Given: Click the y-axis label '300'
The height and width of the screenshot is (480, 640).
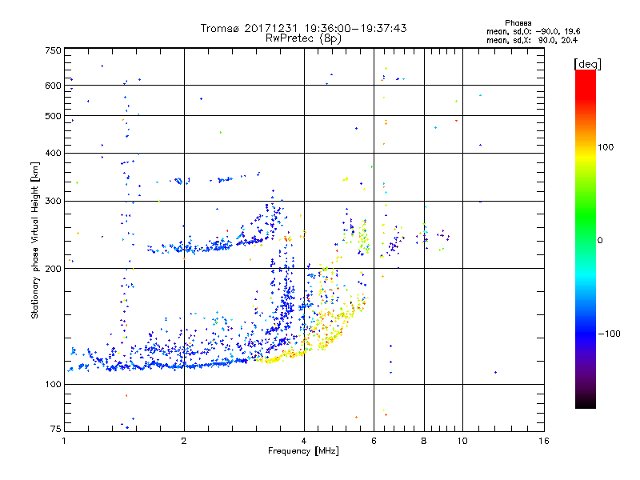Looking at the screenshot, I should 53,202.
